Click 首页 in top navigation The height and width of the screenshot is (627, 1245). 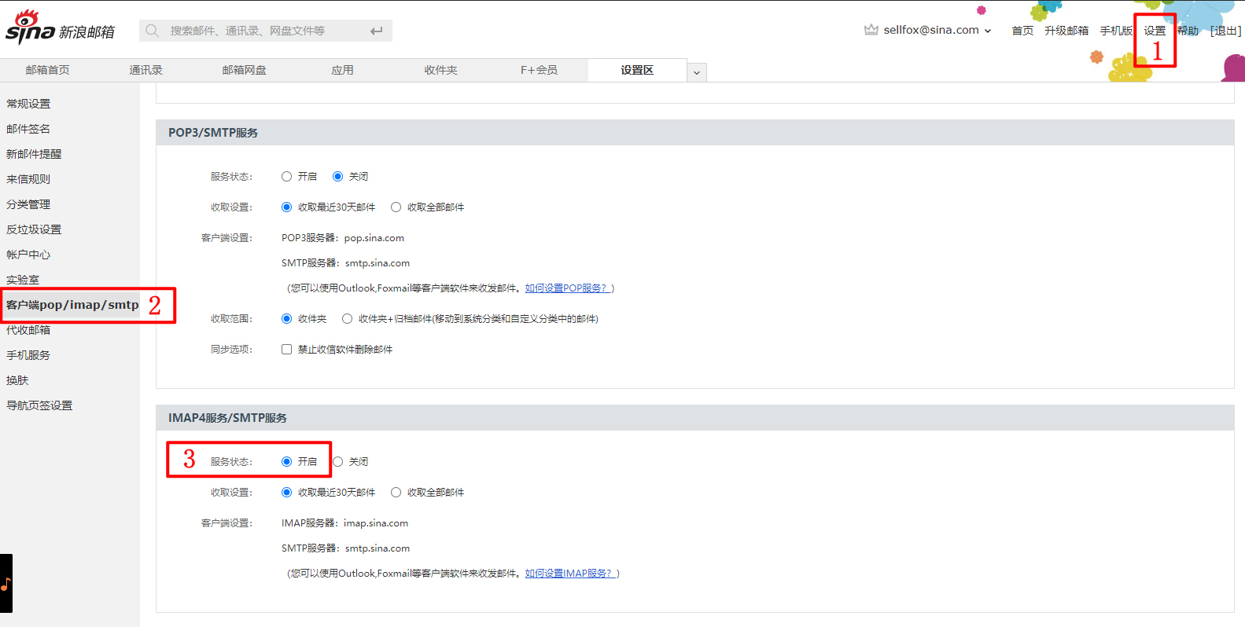pos(1022,31)
